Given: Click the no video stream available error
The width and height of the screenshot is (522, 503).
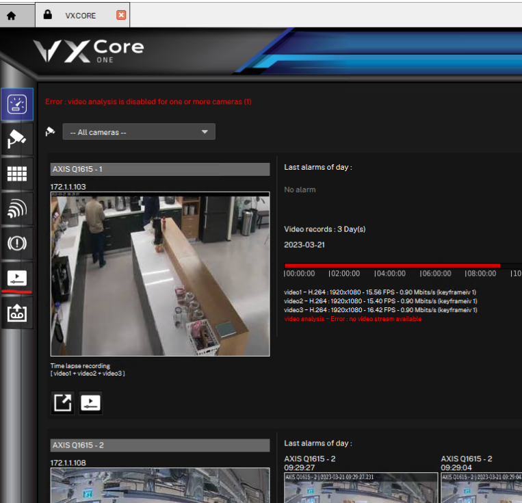Looking at the screenshot, I should tap(353, 319).
